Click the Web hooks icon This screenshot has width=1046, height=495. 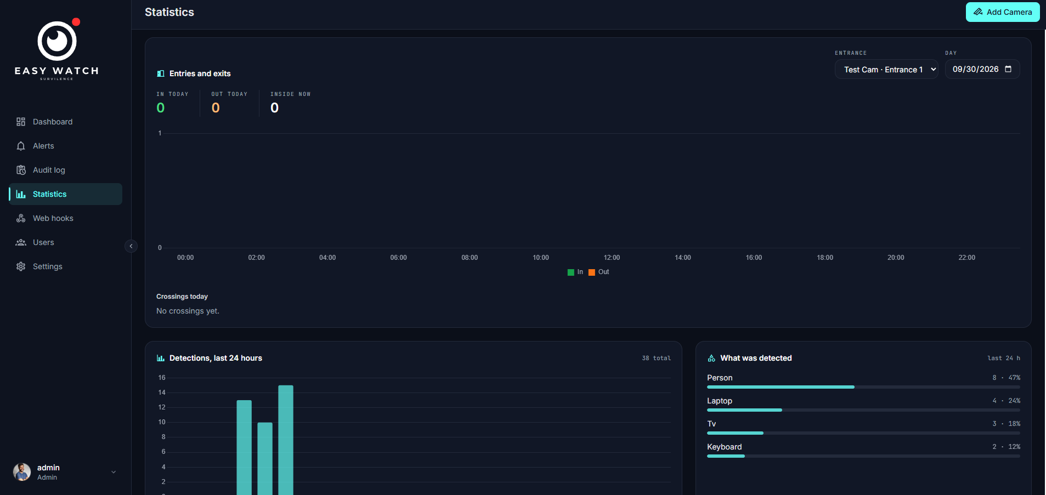coord(21,218)
